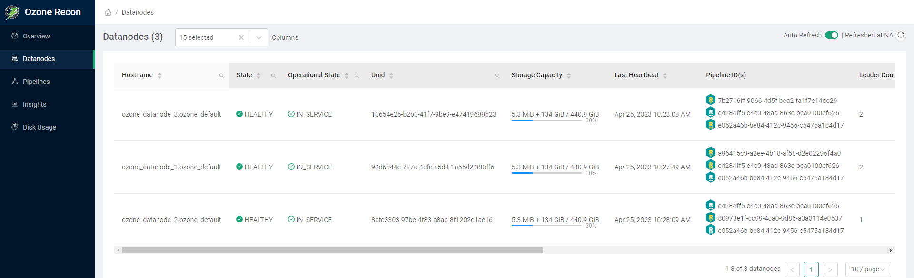Click the horizontal table scrollbar thumb

point(332,250)
